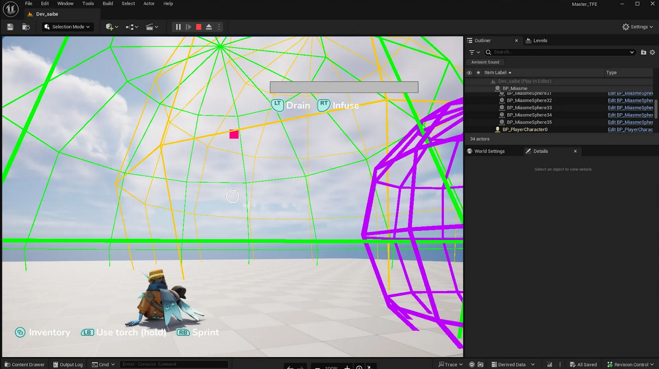
Task: Click the Eject from player icon
Action: point(209,27)
